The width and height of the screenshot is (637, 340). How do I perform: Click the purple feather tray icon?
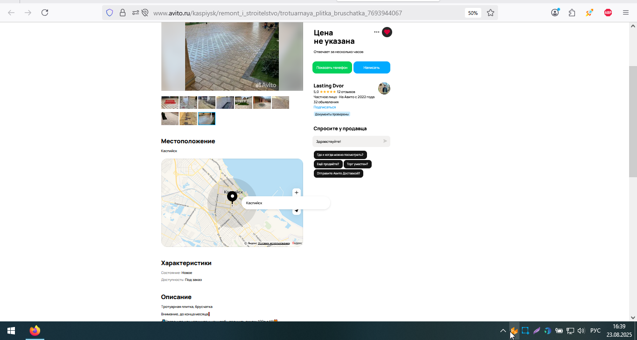pyautogui.click(x=537, y=331)
